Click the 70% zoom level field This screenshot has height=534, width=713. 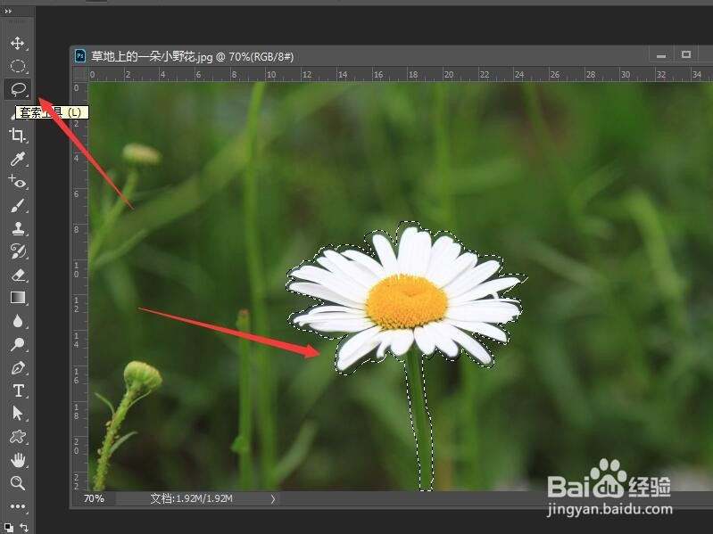[x=94, y=498]
